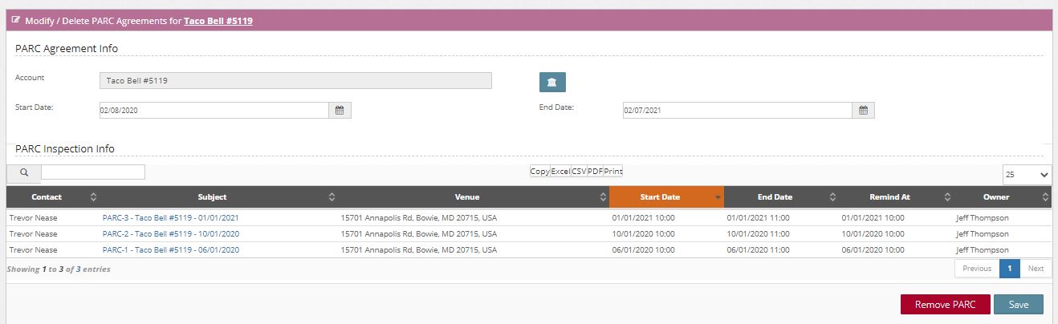
Task: Click start date 10/01/2020 10:00 cell
Action: (643, 233)
